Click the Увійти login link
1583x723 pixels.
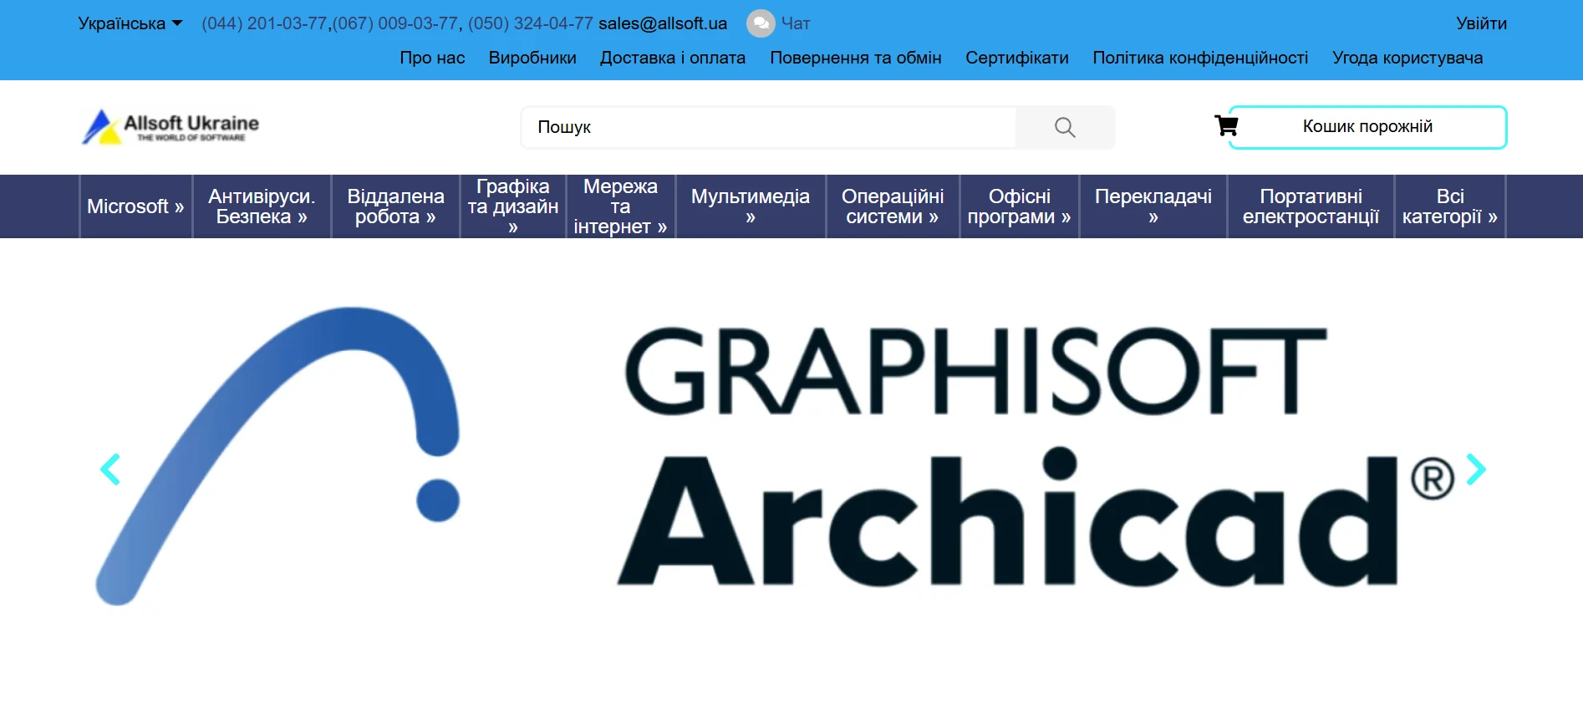(1481, 23)
